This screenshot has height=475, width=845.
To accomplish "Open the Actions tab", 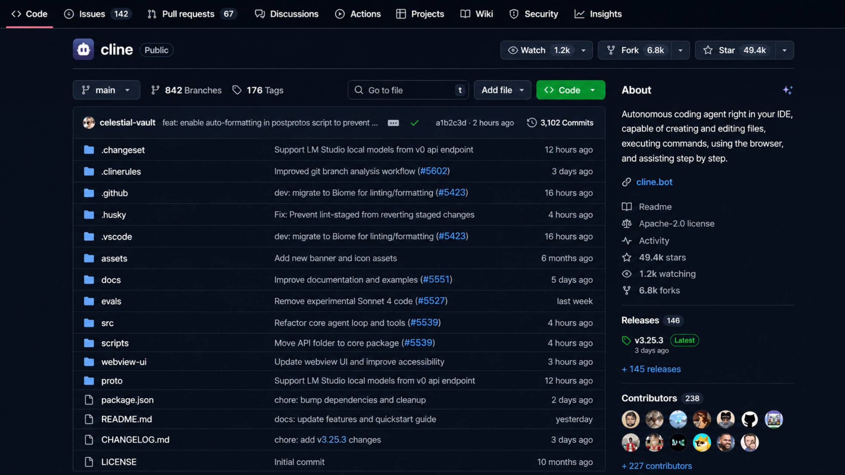I will (358, 14).
